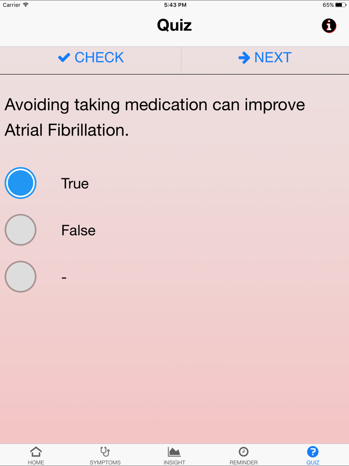Tap the battery indicator in status bar

(x=341, y=5)
